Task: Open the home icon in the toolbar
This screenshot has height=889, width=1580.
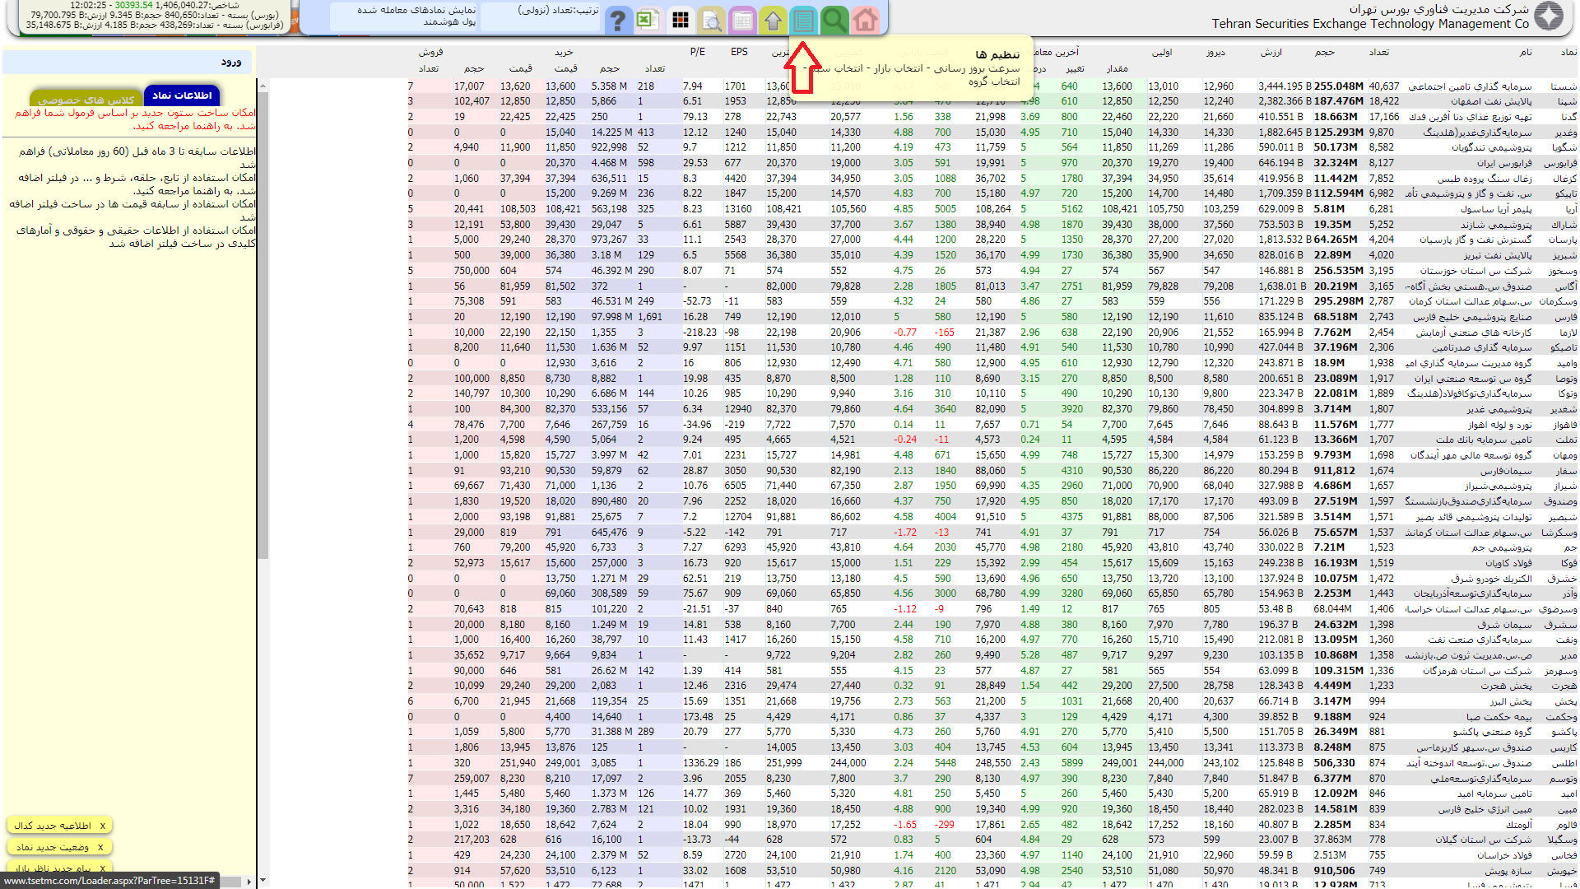Action: (865, 20)
